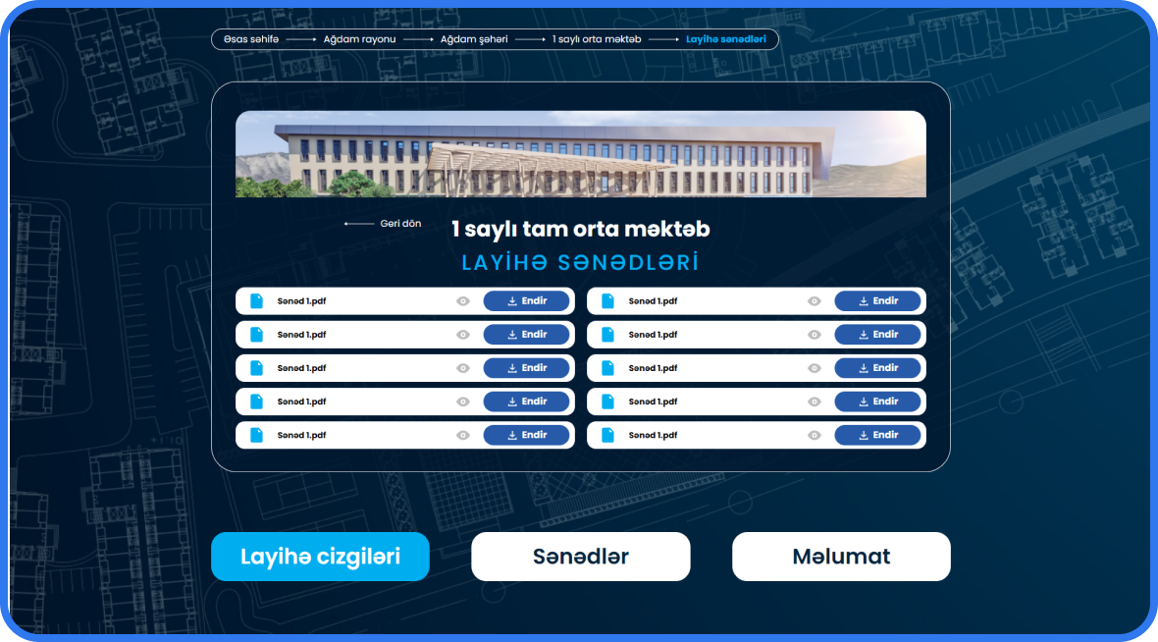This screenshot has height=642, width=1158.
Task: Open the 1 saylı orta məktəb breadcrumb
Action: (x=597, y=39)
